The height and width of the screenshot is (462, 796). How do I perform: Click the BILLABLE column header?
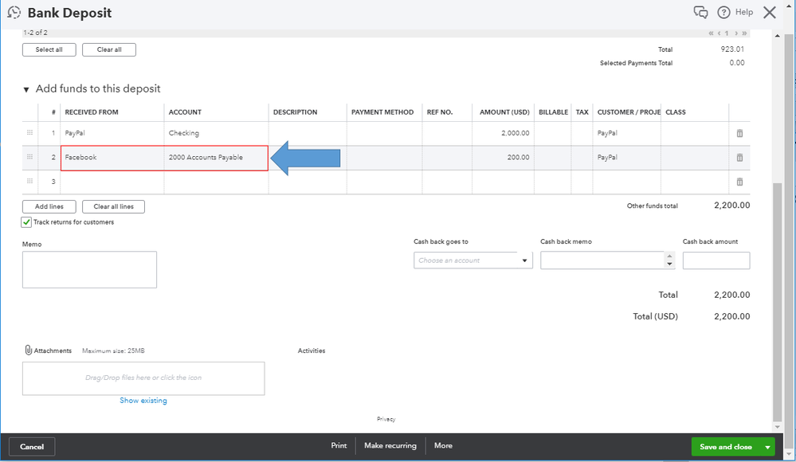[x=553, y=112]
